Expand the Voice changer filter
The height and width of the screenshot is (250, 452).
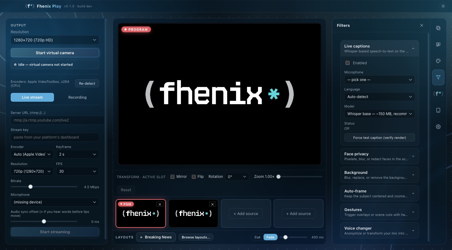(x=379, y=231)
